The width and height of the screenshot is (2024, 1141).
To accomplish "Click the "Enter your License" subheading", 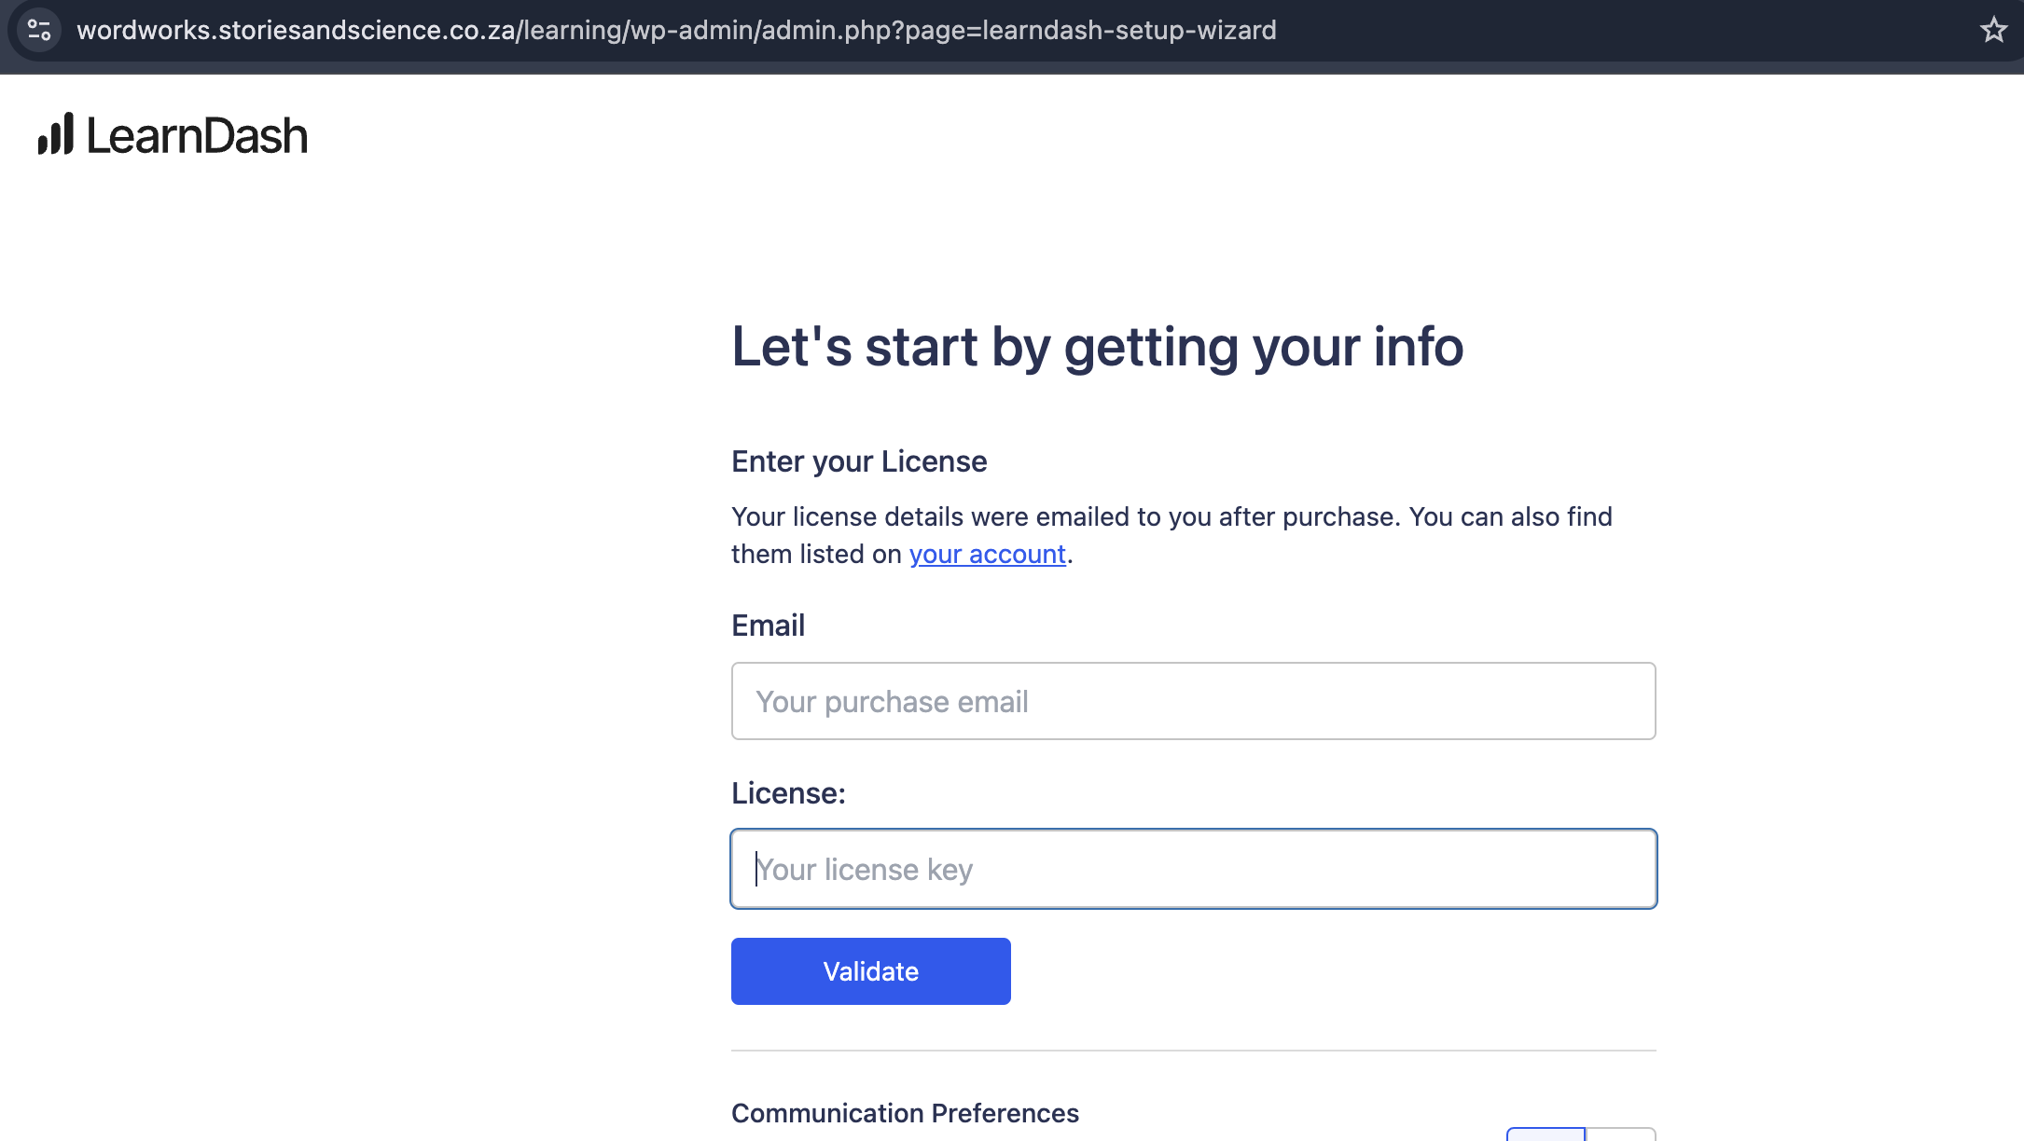I will tap(858, 461).
